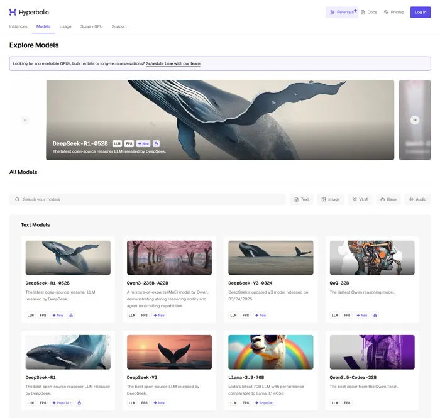This screenshot has height=418, width=440.
Task: Click the lock icon in the featured banner
Action: (157, 144)
